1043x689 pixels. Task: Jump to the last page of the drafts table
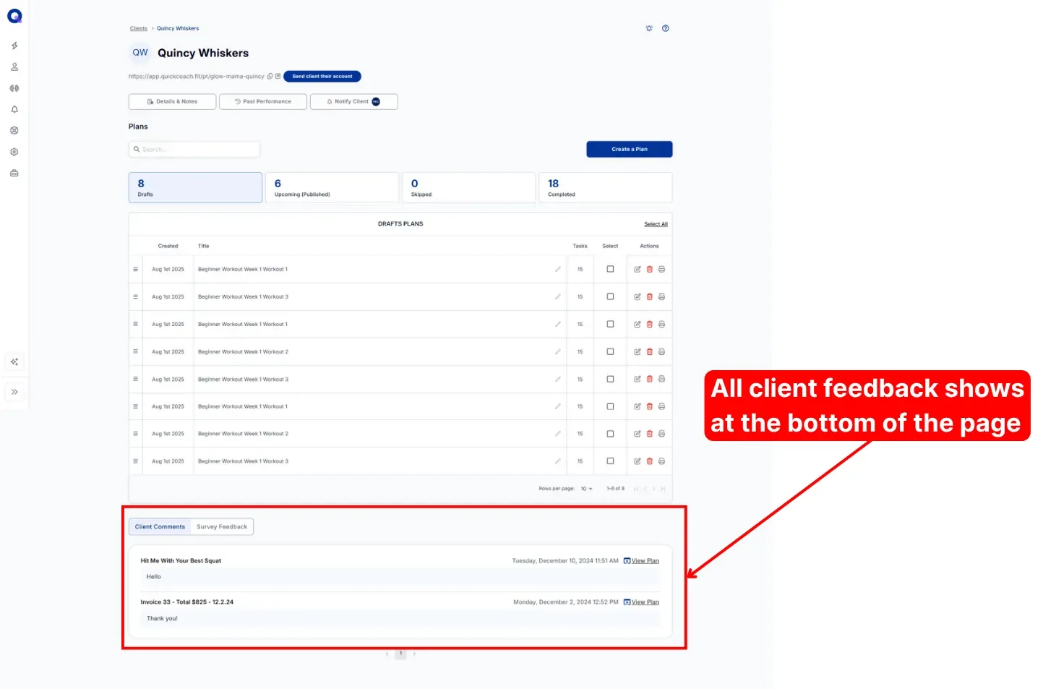(663, 489)
